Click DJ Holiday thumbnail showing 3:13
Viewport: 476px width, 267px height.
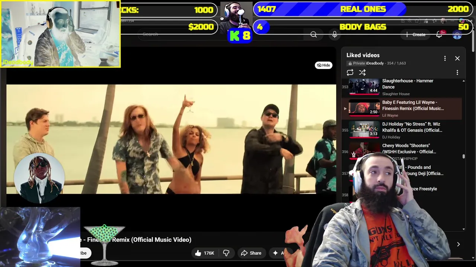click(x=364, y=129)
